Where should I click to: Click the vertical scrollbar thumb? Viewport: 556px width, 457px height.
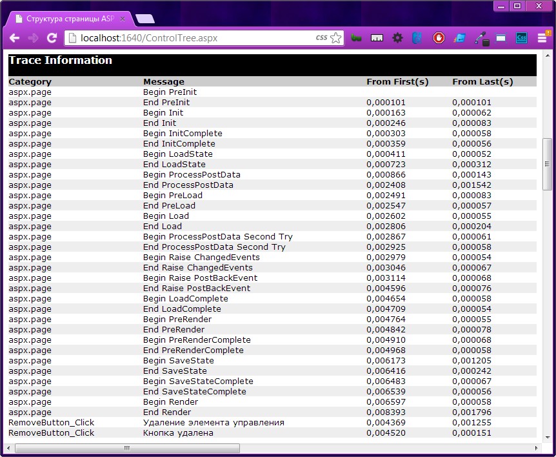click(x=547, y=164)
